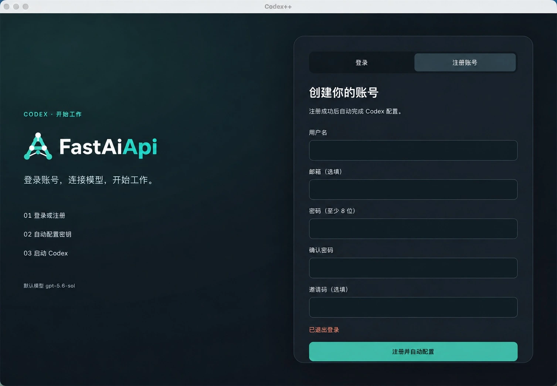Image resolution: width=557 pixels, height=386 pixels.
Task: Click the 创建你的账号 heading
Action: point(344,92)
